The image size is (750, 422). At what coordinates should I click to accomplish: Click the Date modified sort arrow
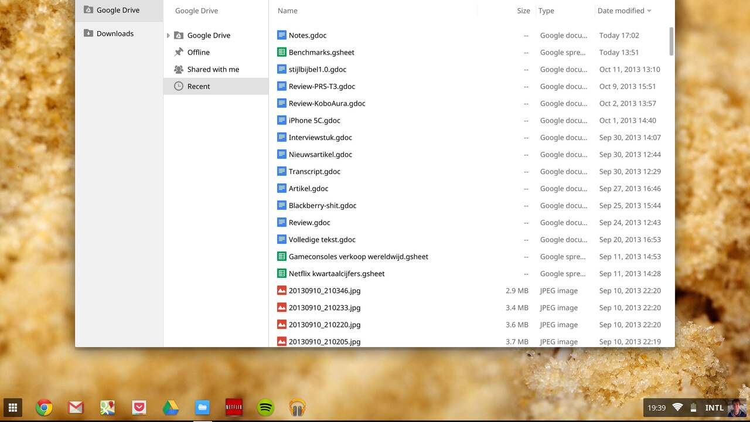click(x=649, y=11)
